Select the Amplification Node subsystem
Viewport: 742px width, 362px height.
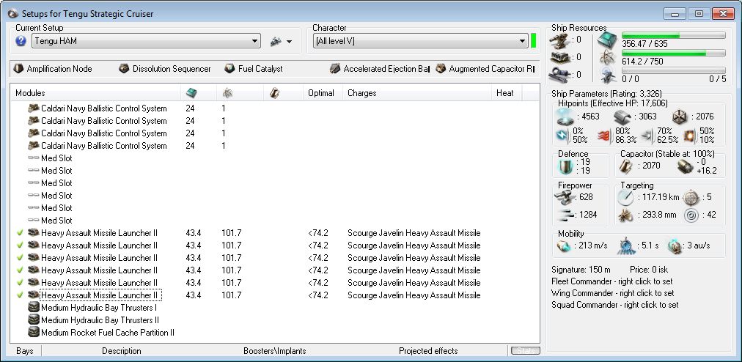click(x=53, y=69)
